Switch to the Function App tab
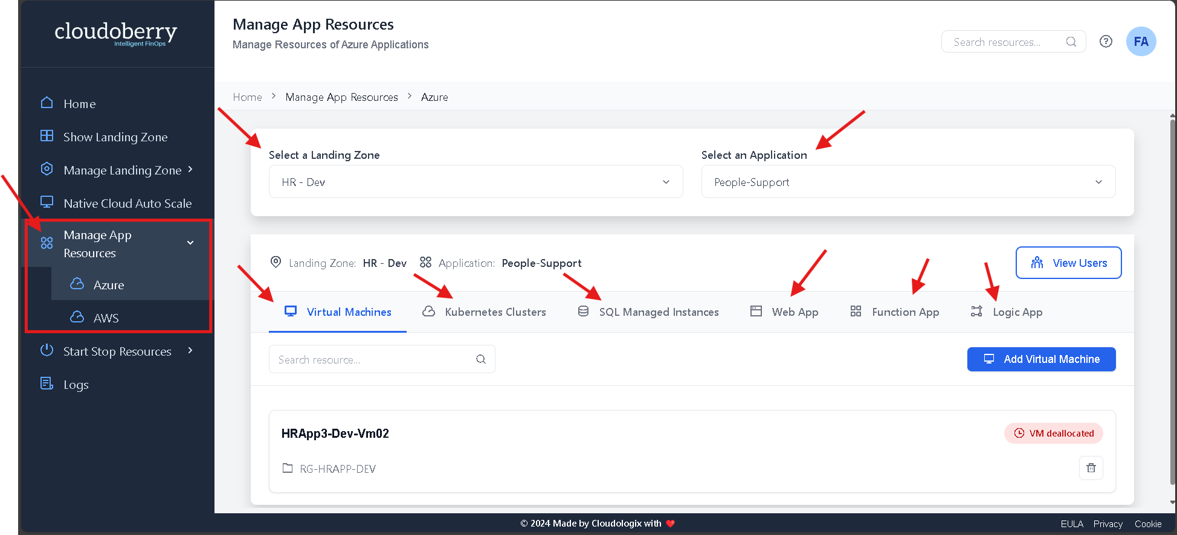The height and width of the screenshot is (535, 1177). point(895,312)
